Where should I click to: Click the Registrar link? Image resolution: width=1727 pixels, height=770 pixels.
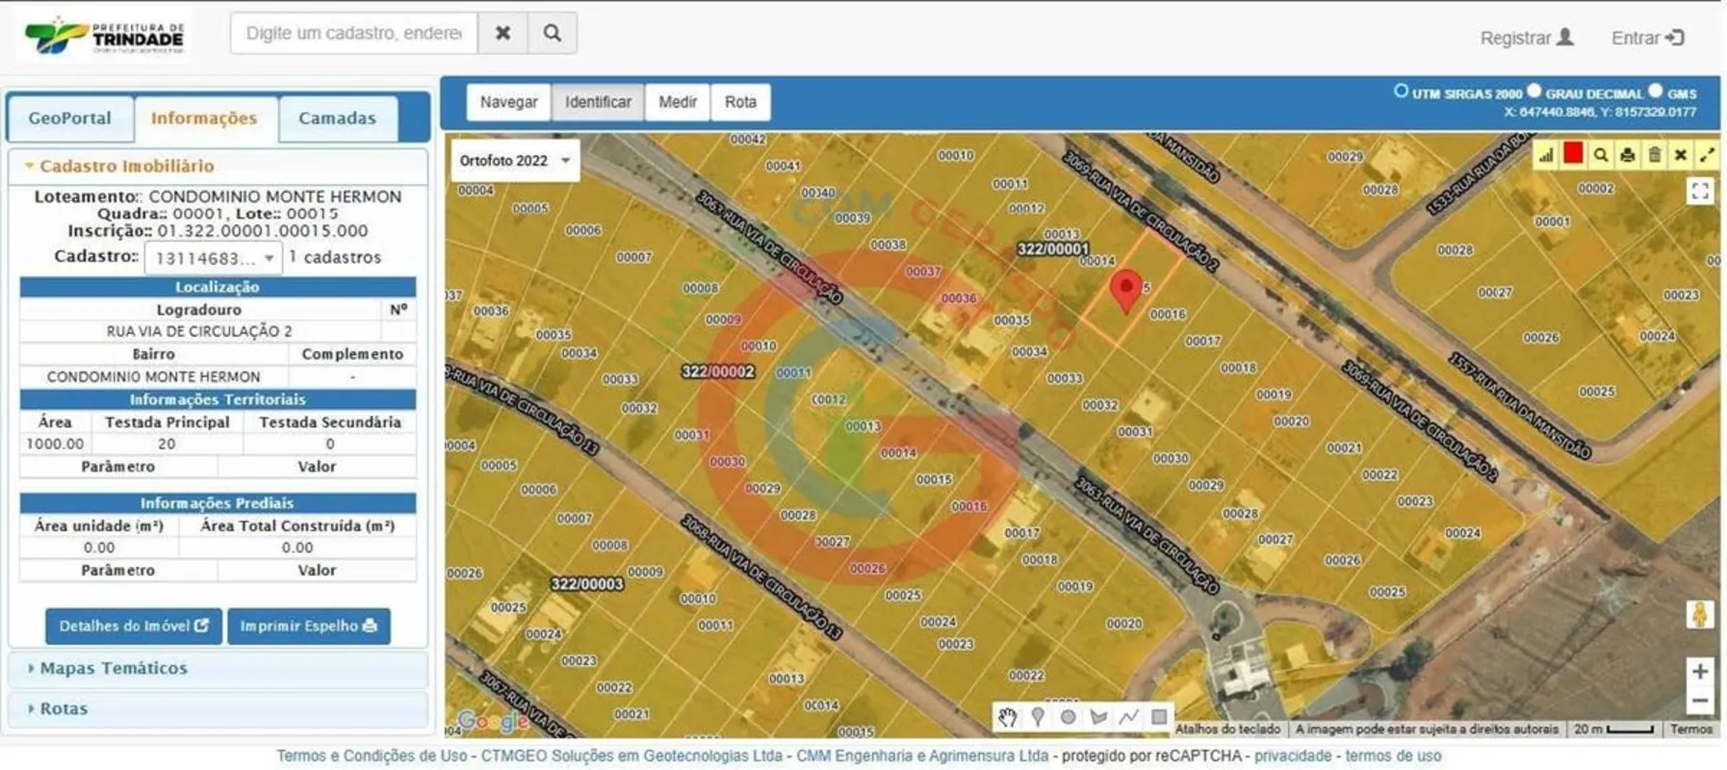tap(1527, 38)
